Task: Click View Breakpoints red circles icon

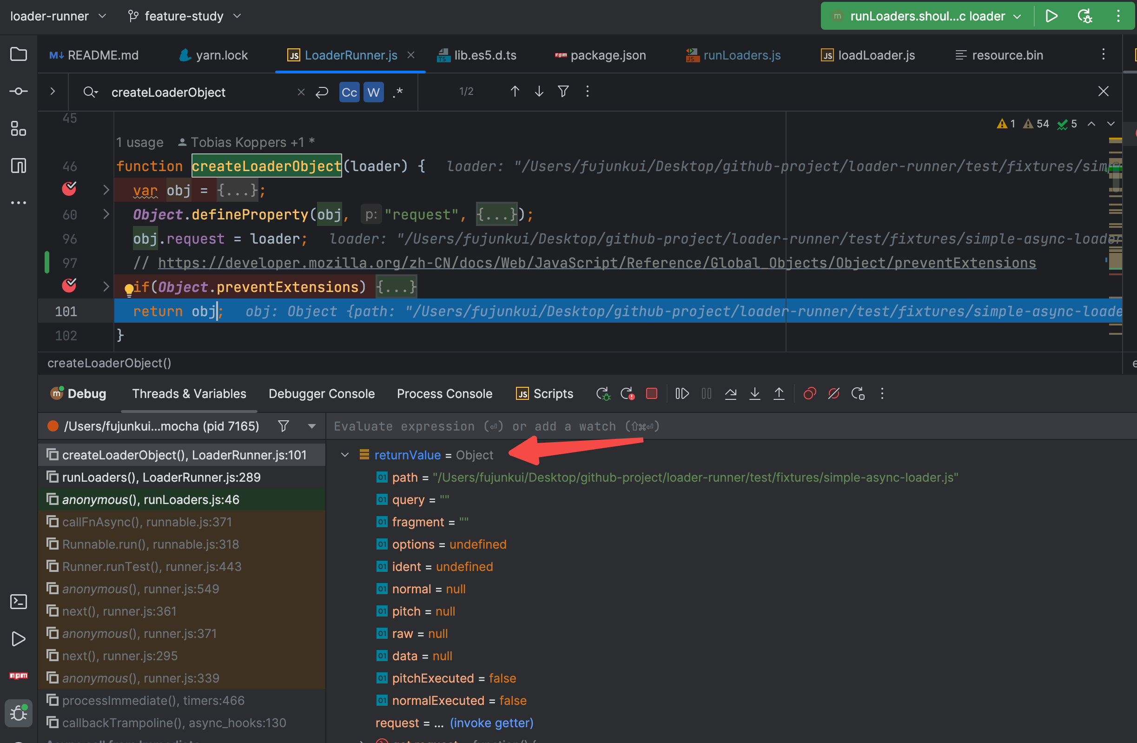Action: click(810, 394)
